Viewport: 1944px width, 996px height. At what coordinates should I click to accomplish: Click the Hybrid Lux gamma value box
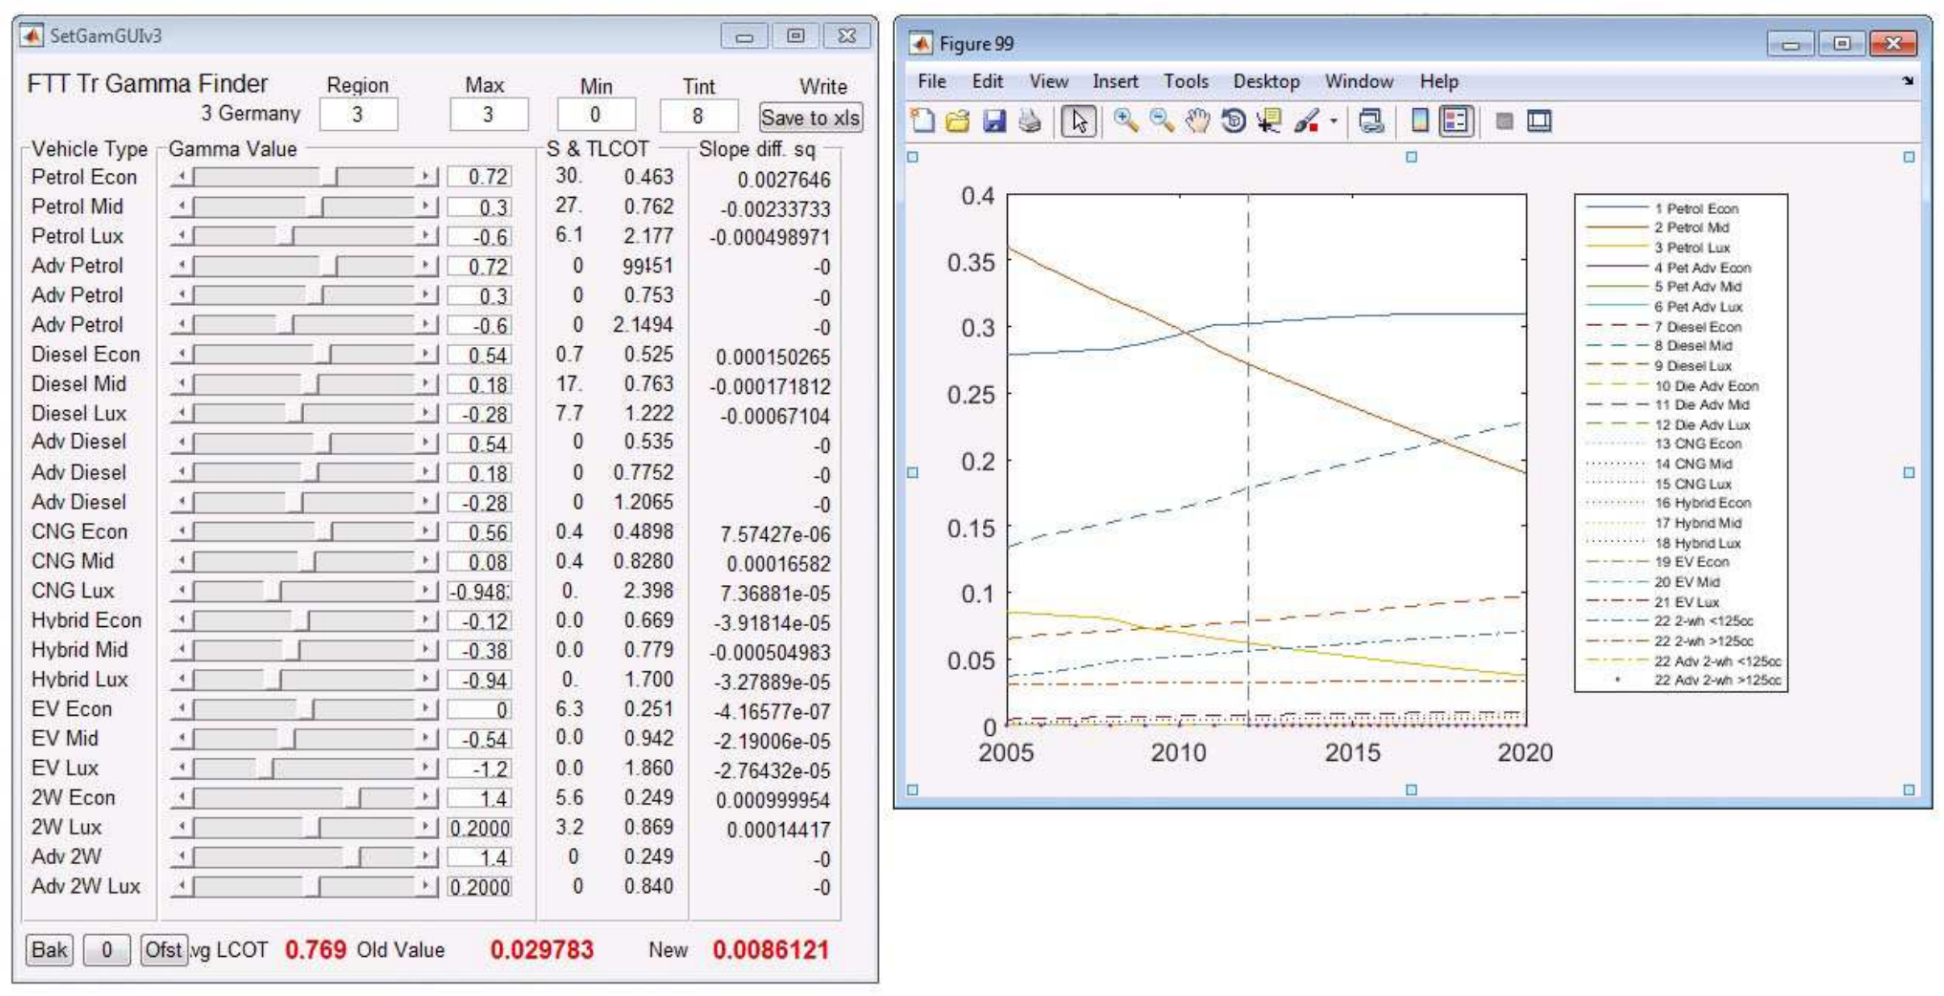tap(479, 681)
